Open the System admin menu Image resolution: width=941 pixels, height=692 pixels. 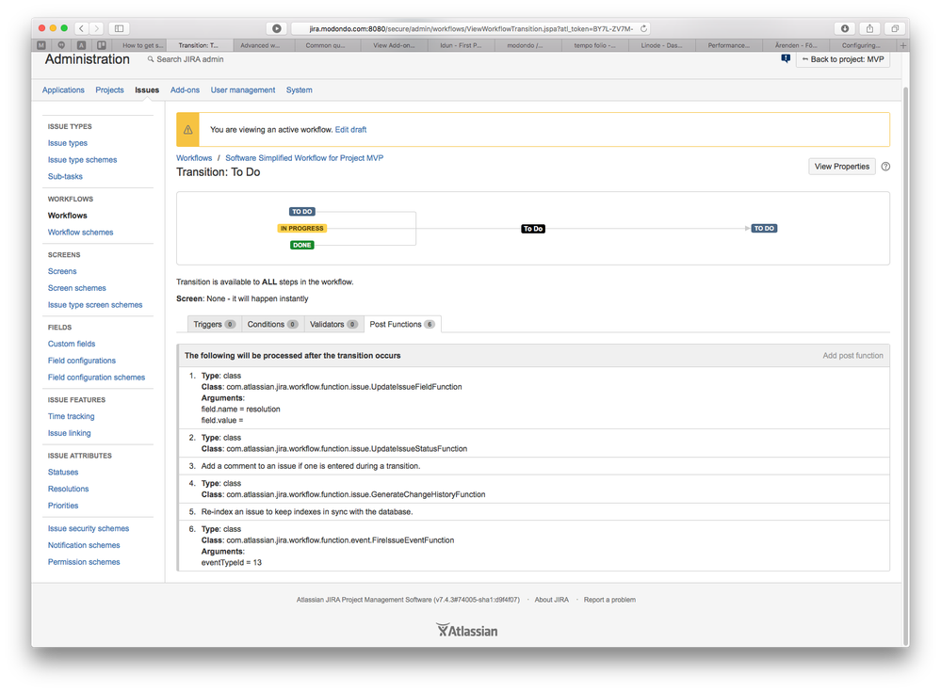click(299, 90)
